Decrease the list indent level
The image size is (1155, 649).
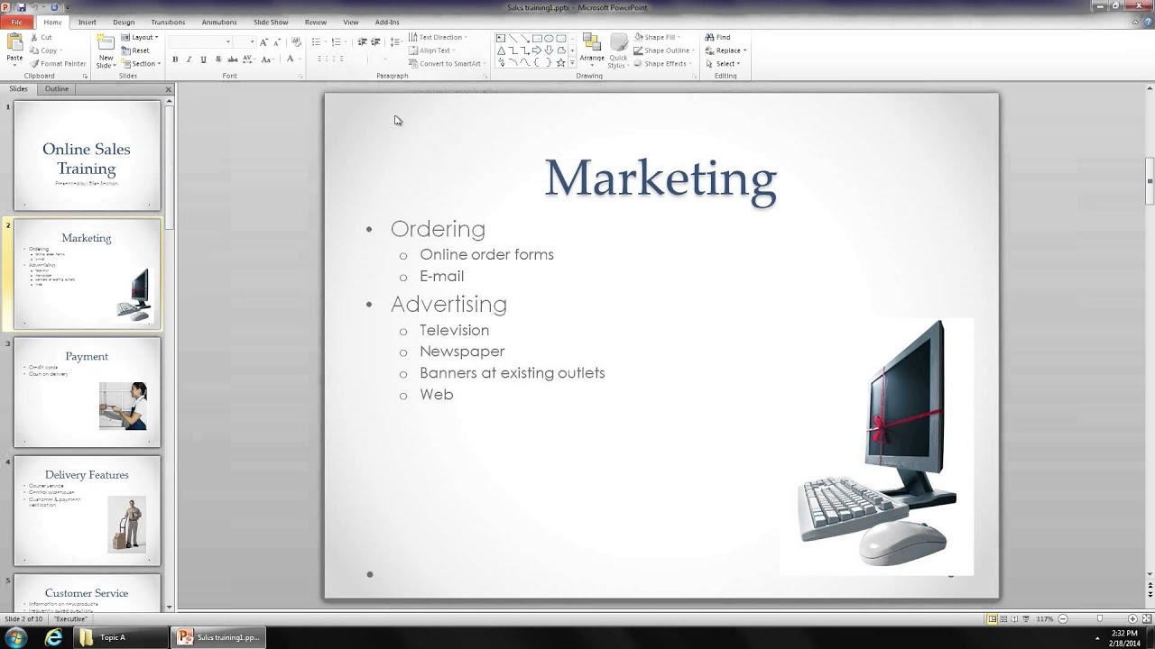[x=362, y=42]
